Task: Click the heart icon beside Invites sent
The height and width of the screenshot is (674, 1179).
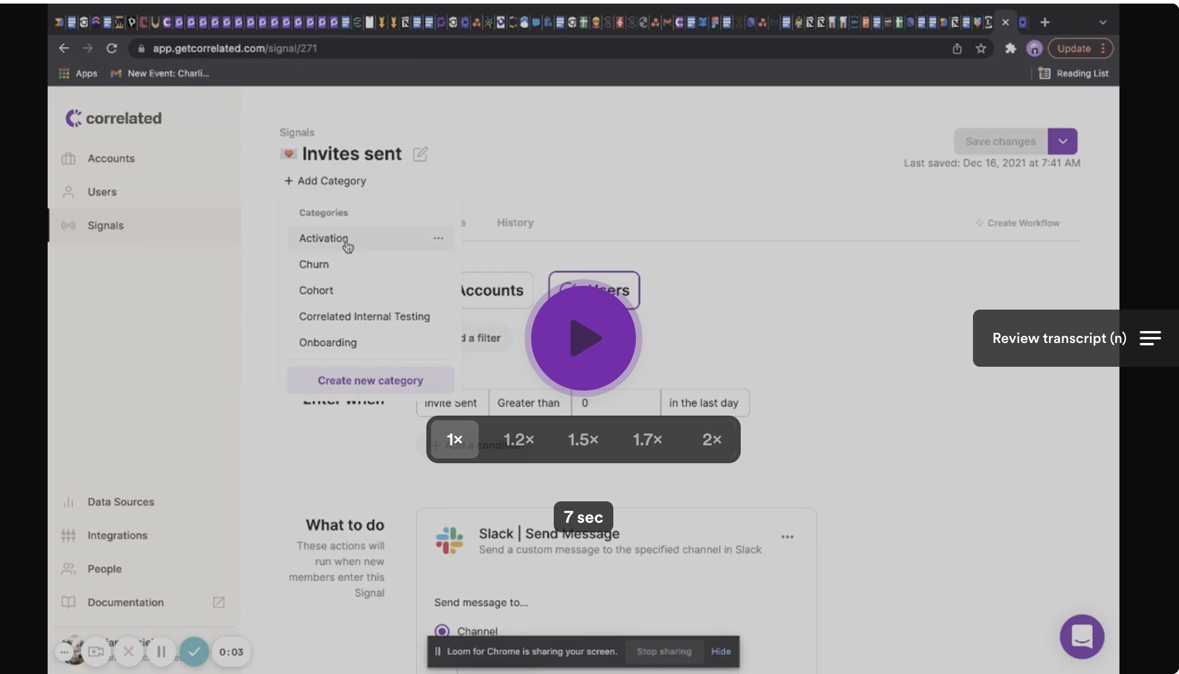Action: pyautogui.click(x=288, y=154)
